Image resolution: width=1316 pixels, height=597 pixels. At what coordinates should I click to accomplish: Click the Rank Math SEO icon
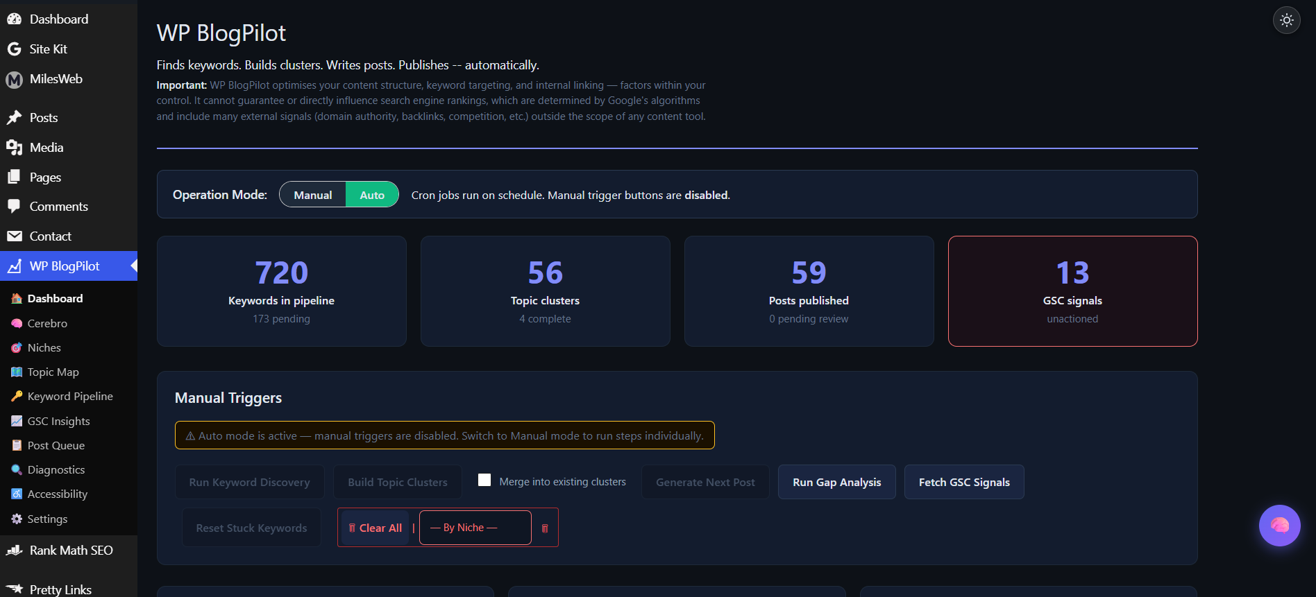[14, 551]
